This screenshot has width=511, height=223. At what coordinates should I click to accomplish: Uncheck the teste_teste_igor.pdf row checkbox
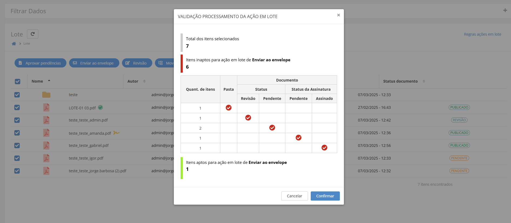point(17,158)
